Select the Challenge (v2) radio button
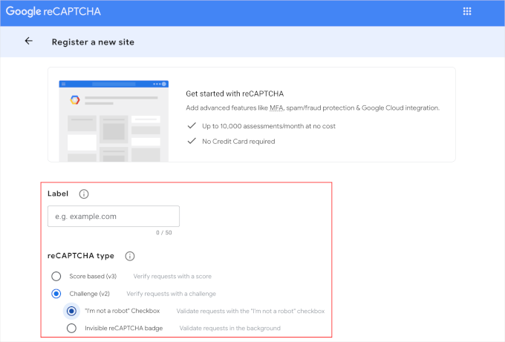 (56, 294)
